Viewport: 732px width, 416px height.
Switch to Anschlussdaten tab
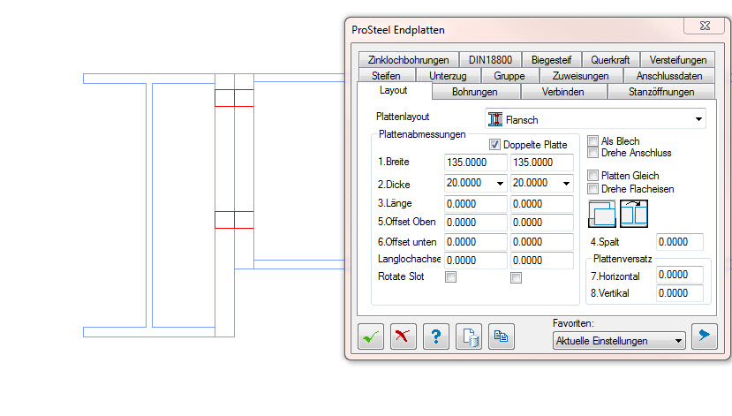(669, 76)
